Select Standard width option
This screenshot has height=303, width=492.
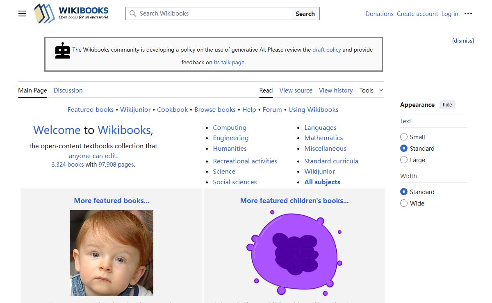coord(404,192)
